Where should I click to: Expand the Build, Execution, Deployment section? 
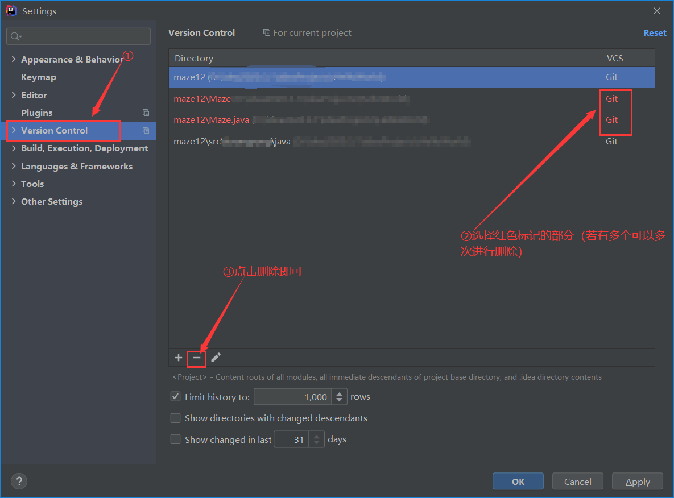pos(13,148)
